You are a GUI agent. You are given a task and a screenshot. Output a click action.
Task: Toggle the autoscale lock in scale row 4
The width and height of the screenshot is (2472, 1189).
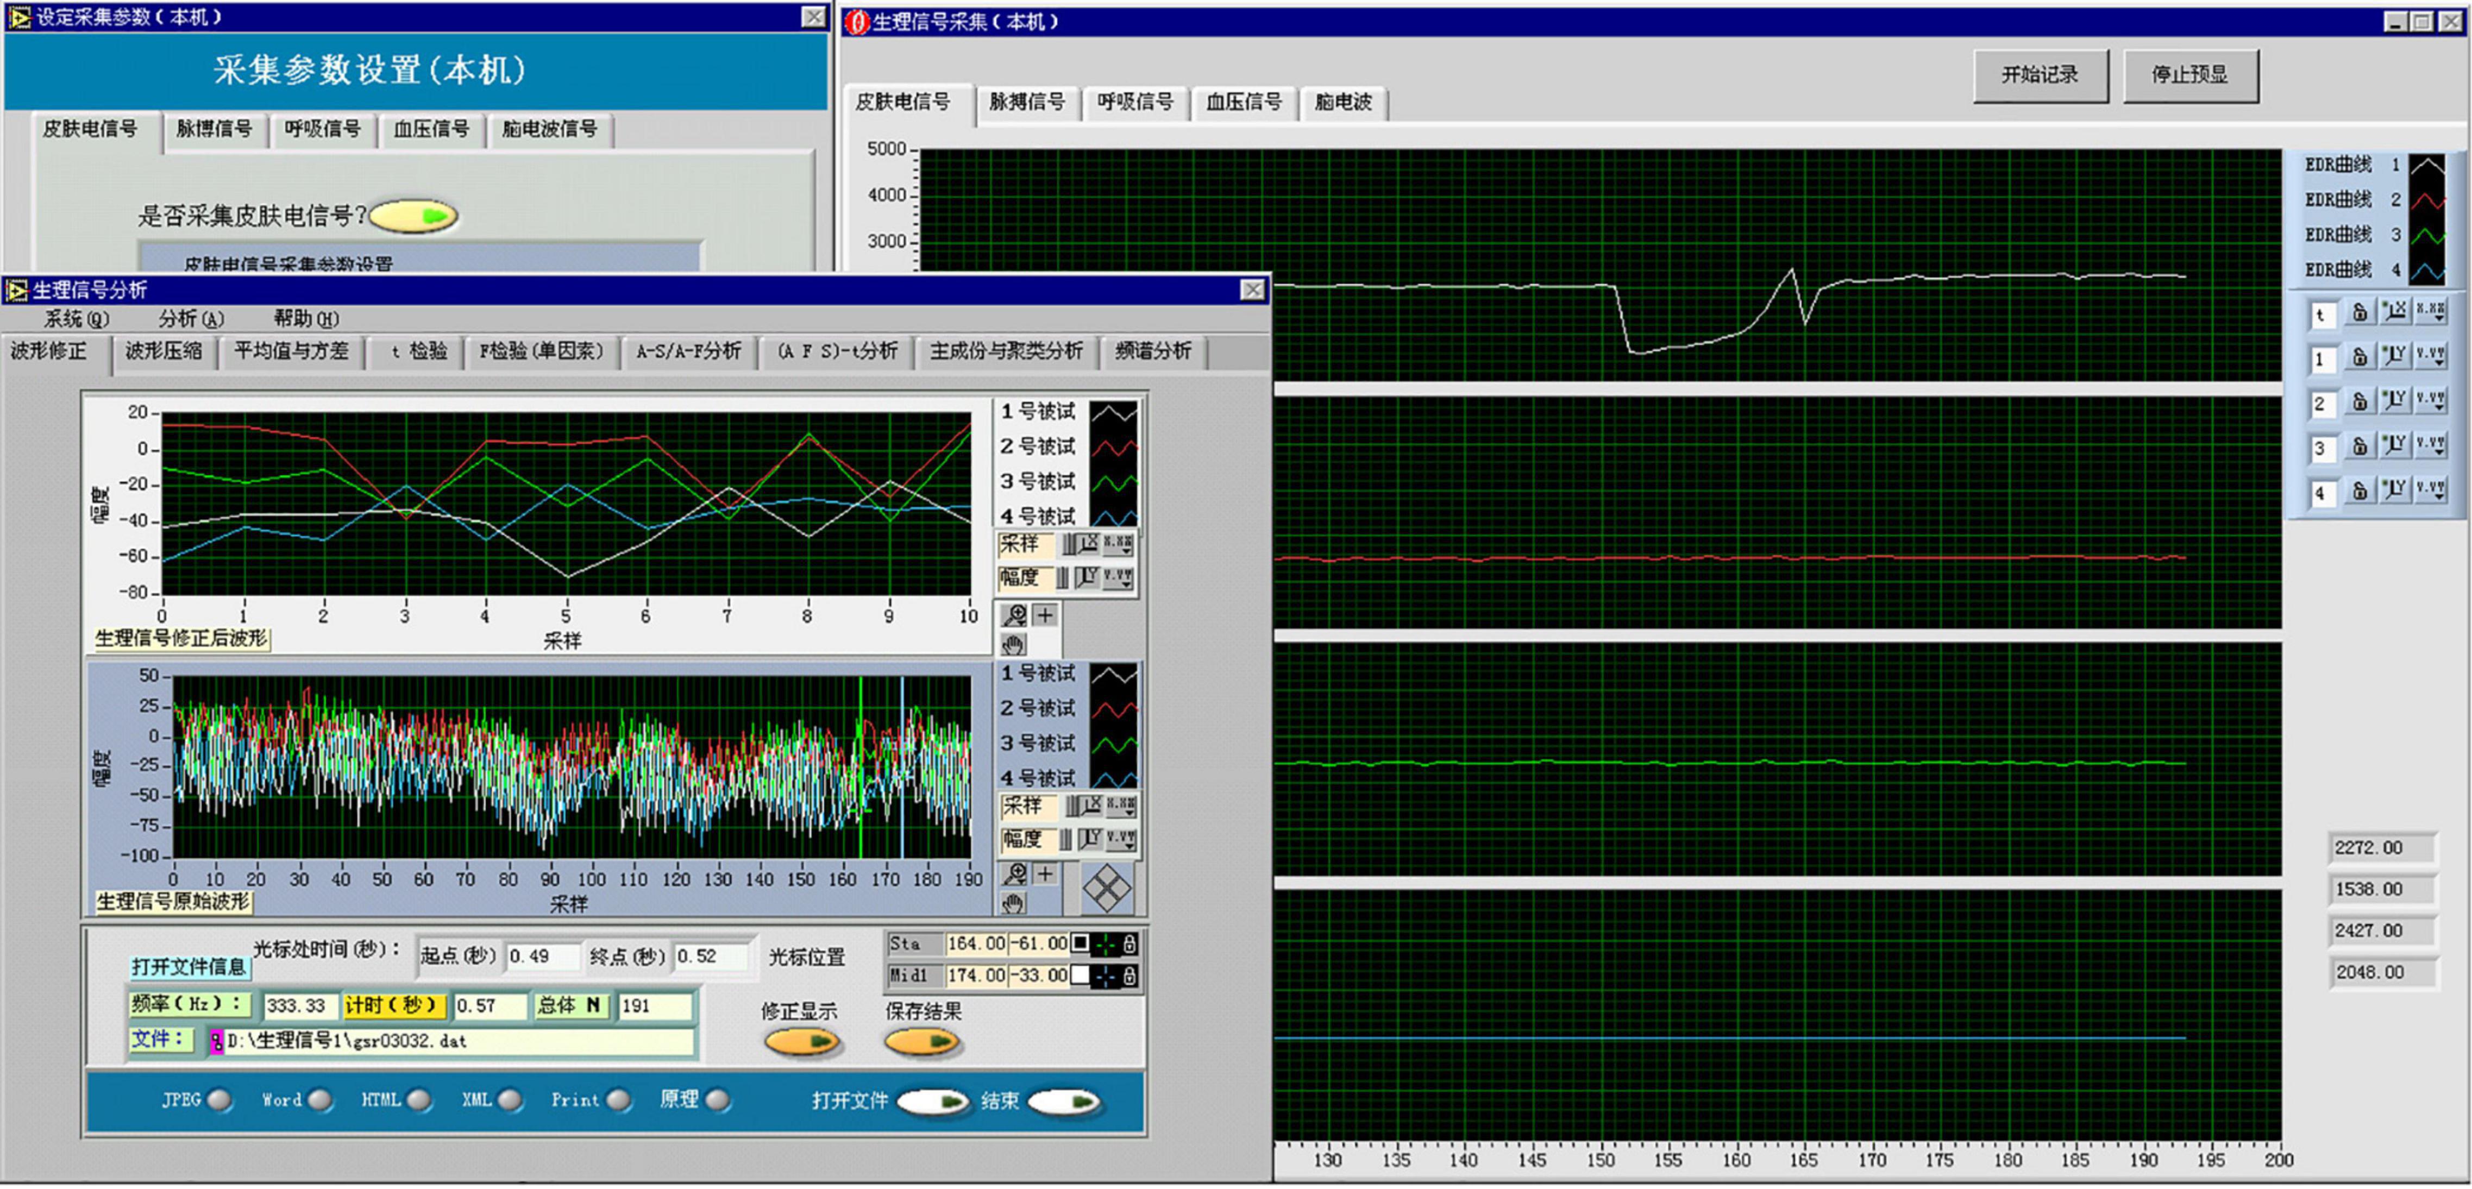coord(2360,490)
